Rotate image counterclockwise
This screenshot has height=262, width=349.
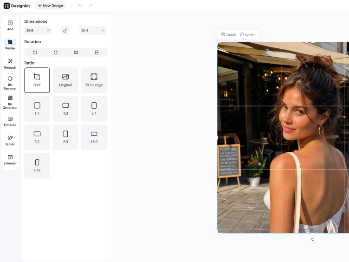click(35, 52)
